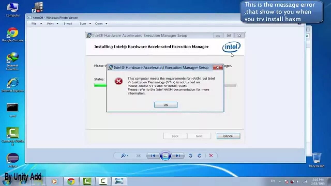
Task: Close the HAXM error message with red X
Action: tap(218, 67)
